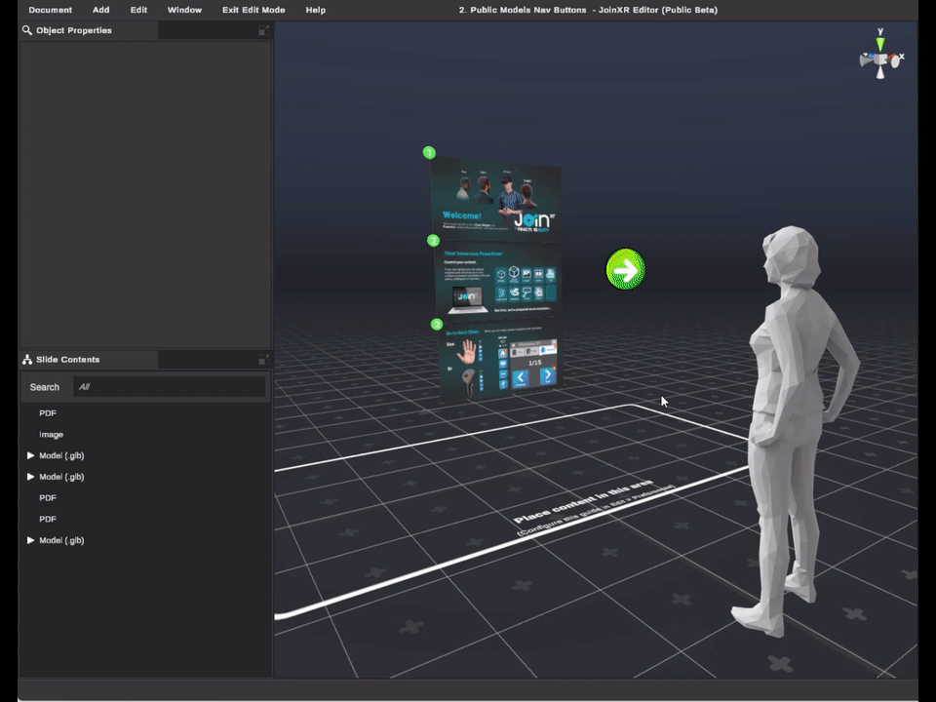The height and width of the screenshot is (702, 936).
Task: Open the Add menu
Action: tap(100, 10)
